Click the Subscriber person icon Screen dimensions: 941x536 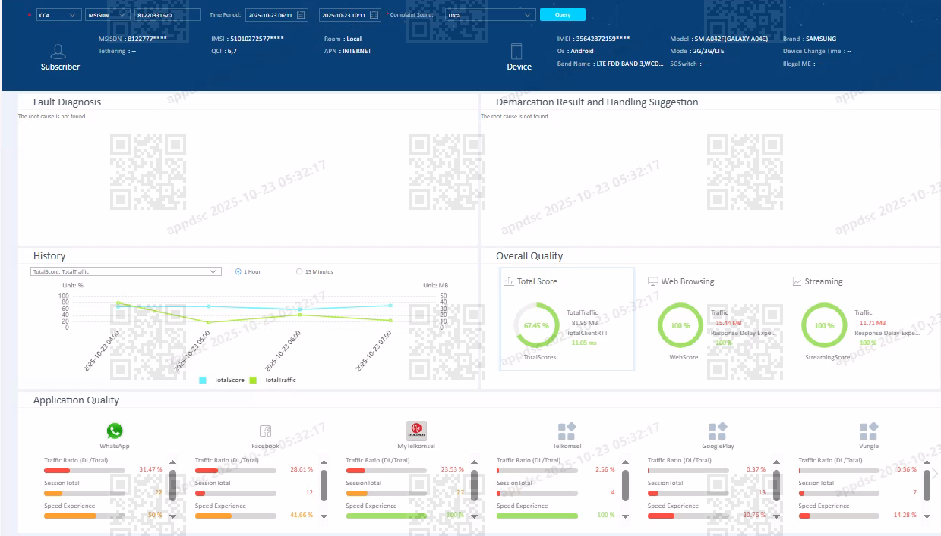[58, 52]
